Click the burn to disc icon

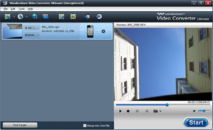click(x=99, y=17)
